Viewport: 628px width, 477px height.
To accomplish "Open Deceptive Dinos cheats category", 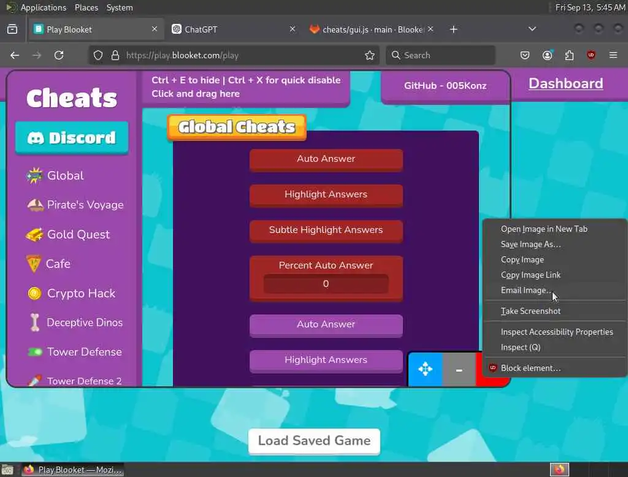I will (x=75, y=322).
